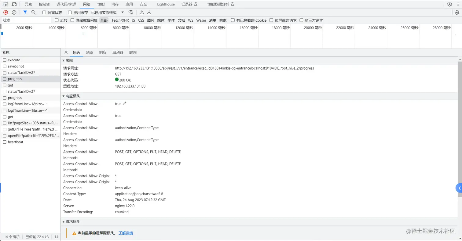Toggle the device toolbar icon

click(14, 4)
